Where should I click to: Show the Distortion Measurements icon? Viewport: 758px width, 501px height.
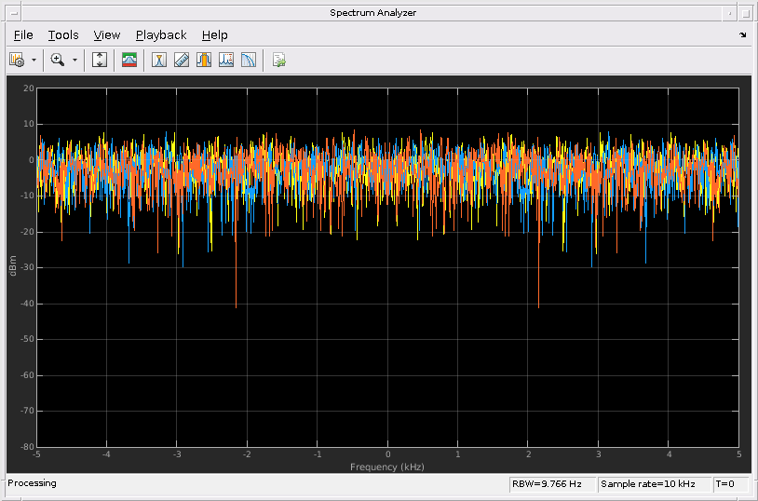click(225, 60)
